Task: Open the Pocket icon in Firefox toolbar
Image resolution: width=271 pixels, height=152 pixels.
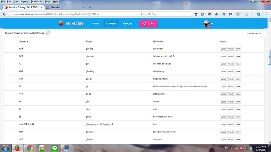Action: [209, 14]
